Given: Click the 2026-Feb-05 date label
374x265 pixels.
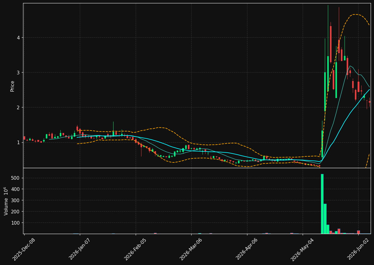Looking at the screenshot, I should (x=135, y=249).
